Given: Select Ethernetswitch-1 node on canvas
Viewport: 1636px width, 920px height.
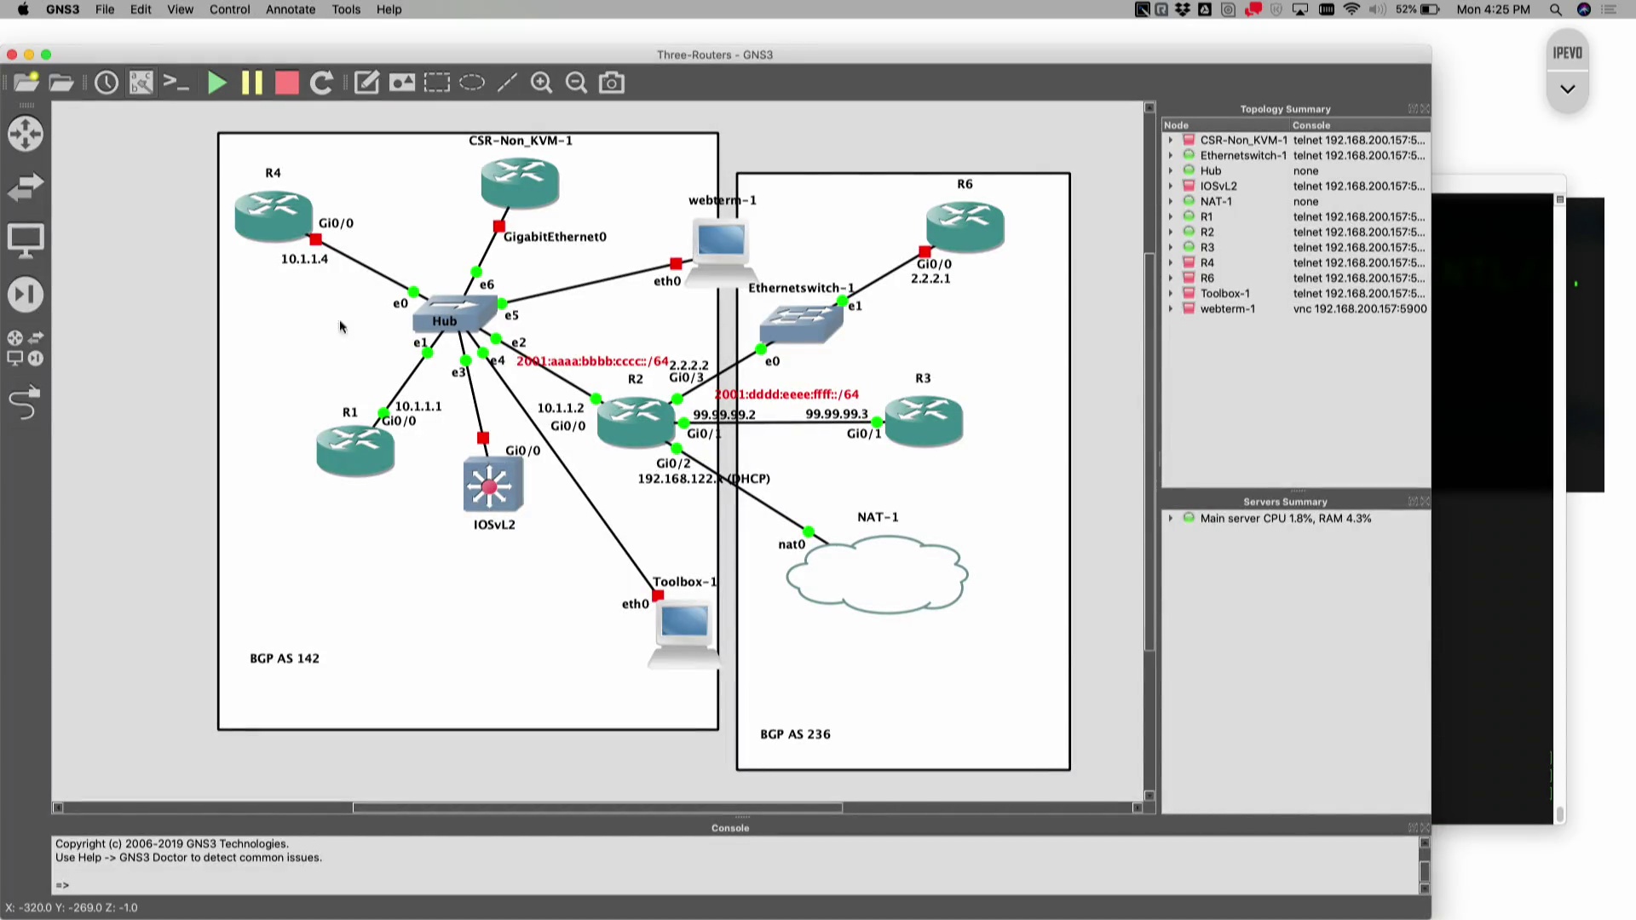Looking at the screenshot, I should point(802,323).
